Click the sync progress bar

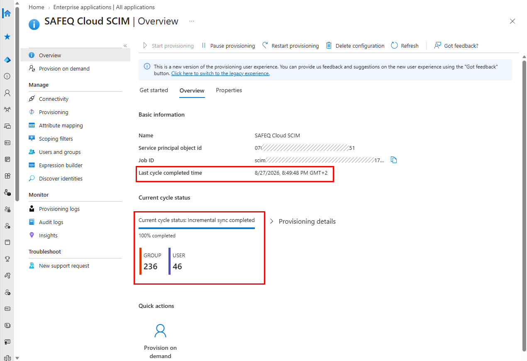click(197, 228)
